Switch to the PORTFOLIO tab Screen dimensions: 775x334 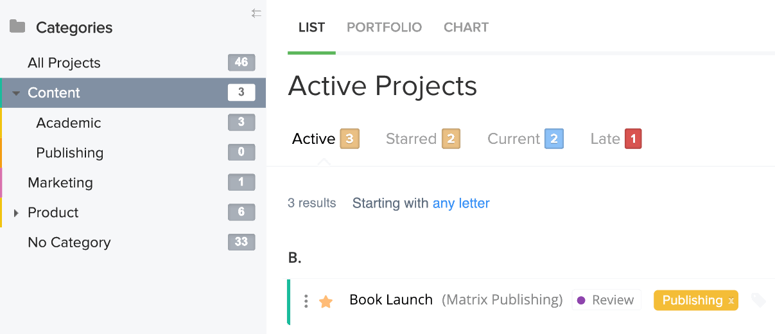tap(384, 28)
